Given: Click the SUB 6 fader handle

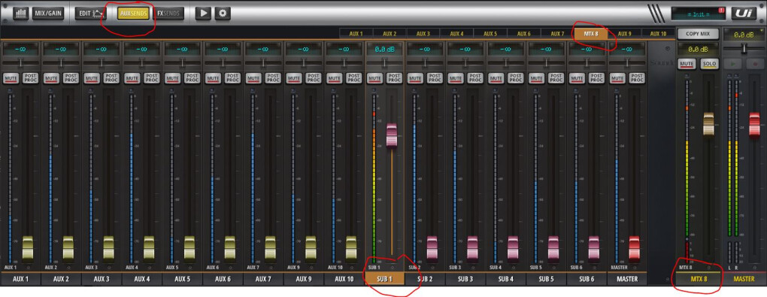Looking at the screenshot, I should [593, 247].
